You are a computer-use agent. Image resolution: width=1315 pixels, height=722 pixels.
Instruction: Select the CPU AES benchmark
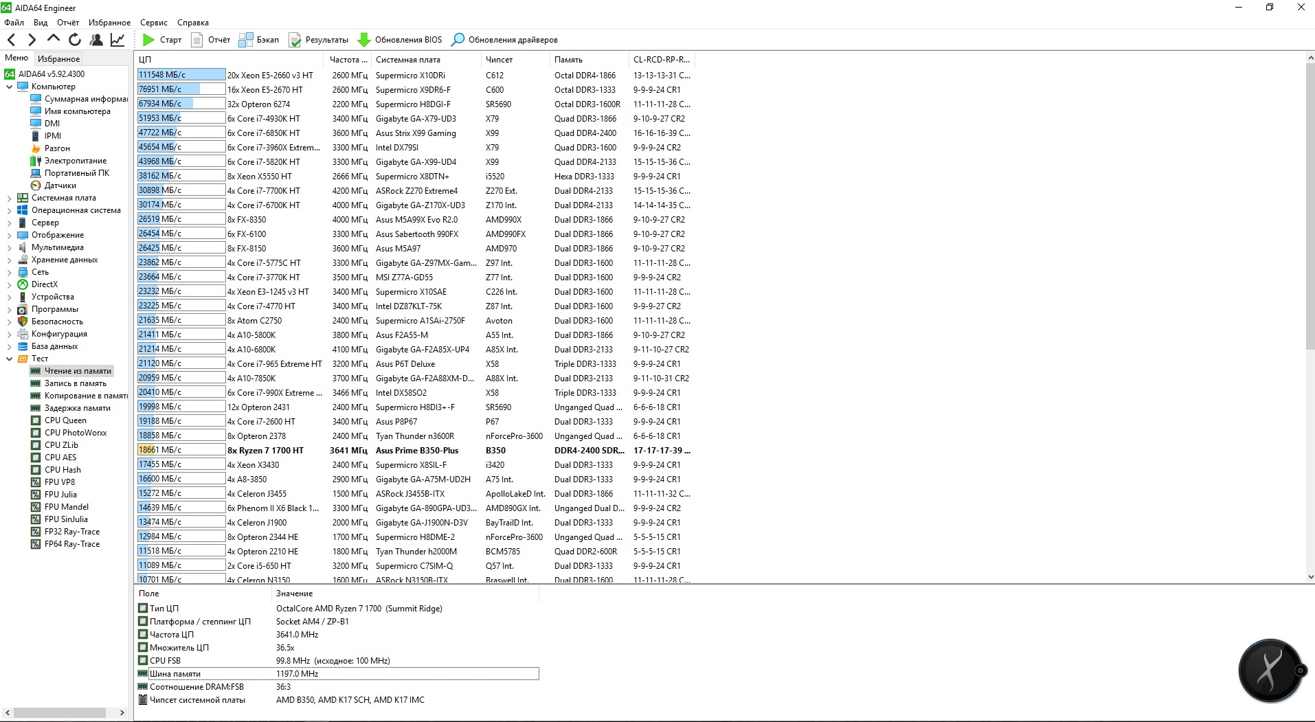pos(54,458)
